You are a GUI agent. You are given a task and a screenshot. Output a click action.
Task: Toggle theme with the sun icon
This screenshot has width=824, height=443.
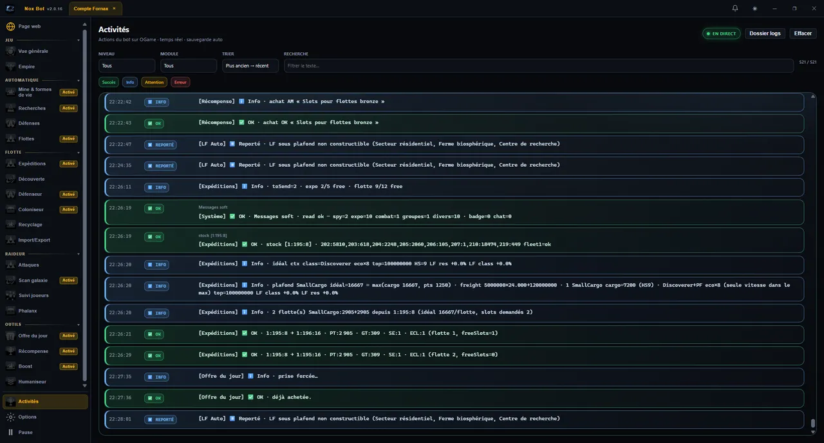754,8
